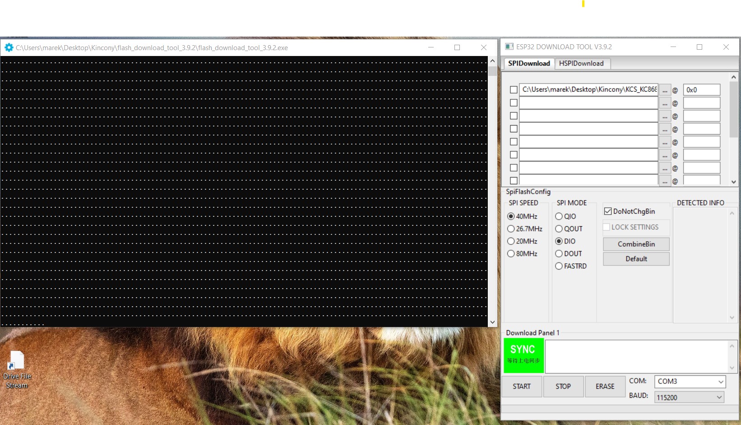741x425 pixels.
Task: Click the ERASE button
Action: click(x=605, y=387)
